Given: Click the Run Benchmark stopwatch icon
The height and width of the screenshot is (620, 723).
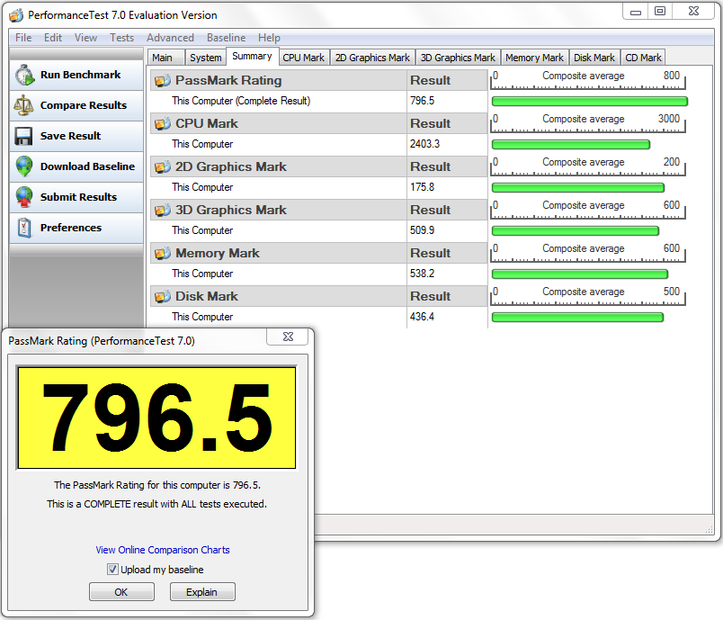Looking at the screenshot, I should pos(24,76).
